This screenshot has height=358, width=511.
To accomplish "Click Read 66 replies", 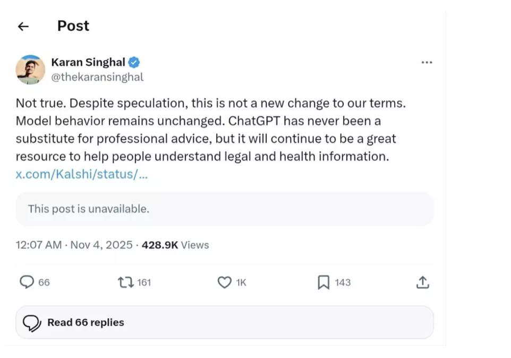I will [x=86, y=322].
